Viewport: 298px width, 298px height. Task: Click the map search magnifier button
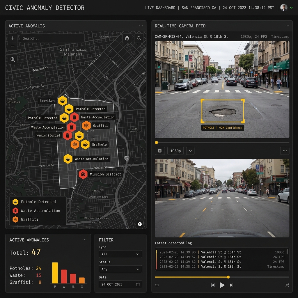(x=139, y=38)
